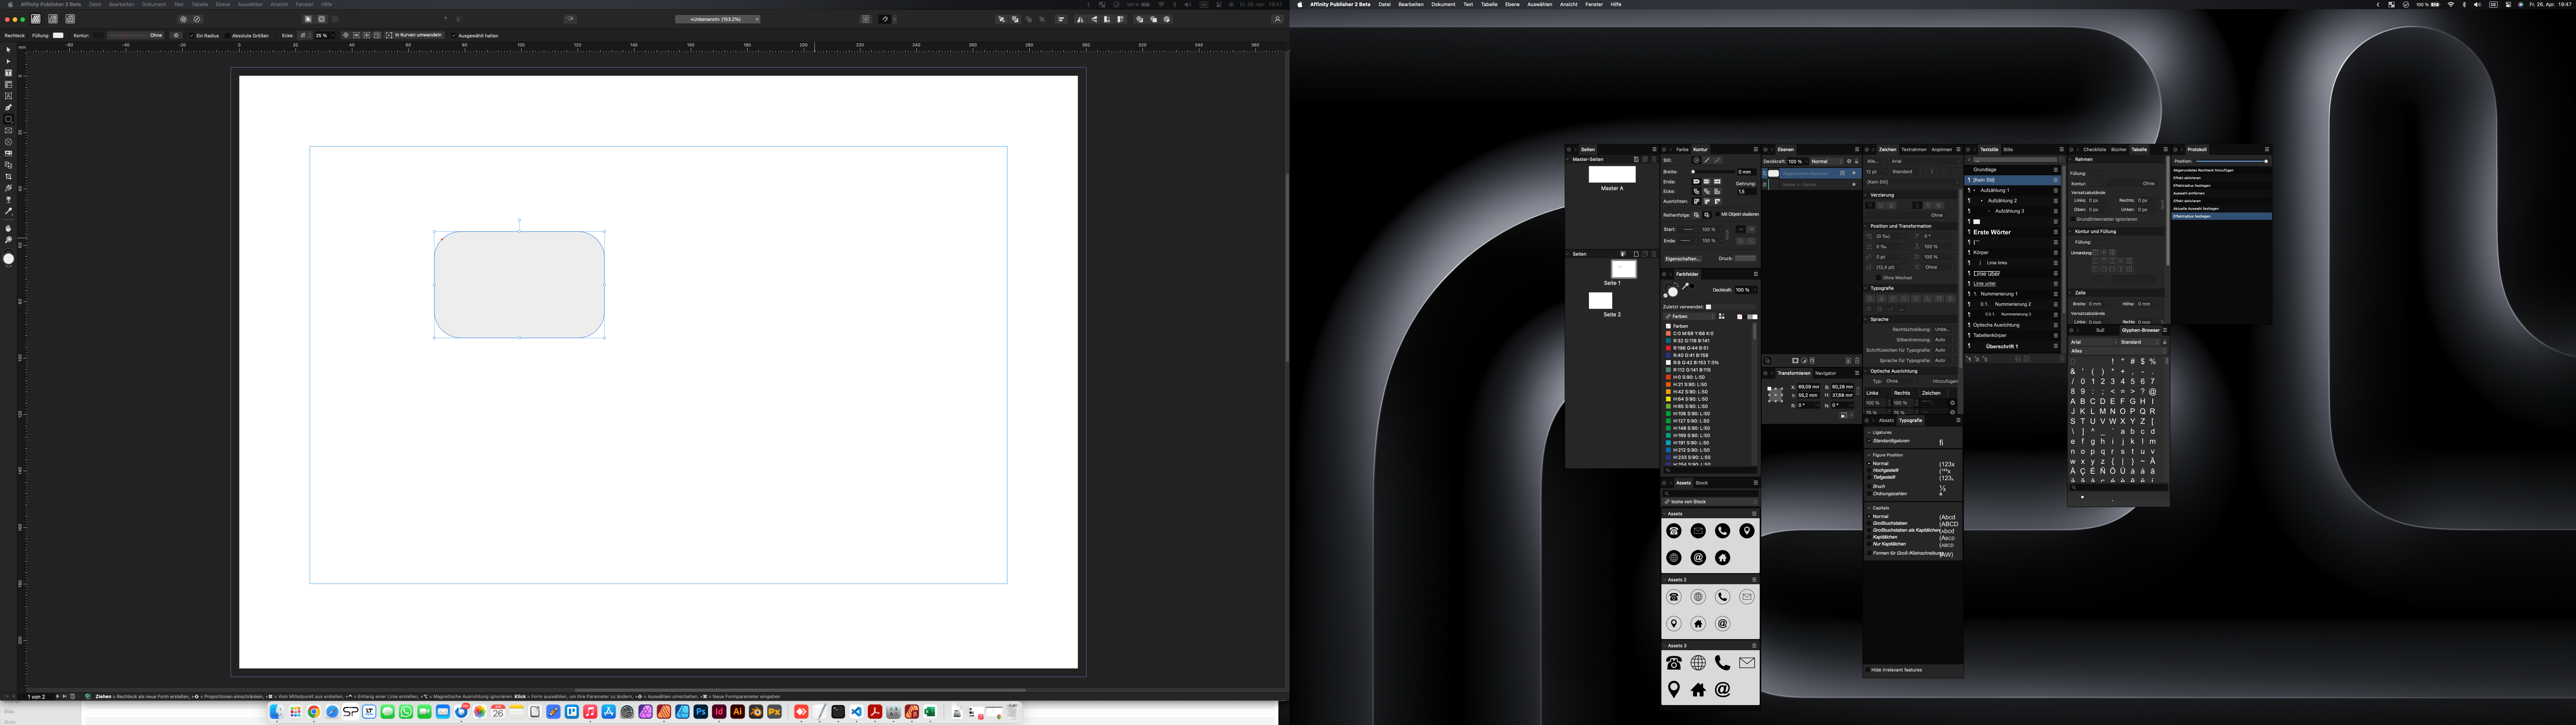Click the envelope icon in Assets 3

(1747, 663)
